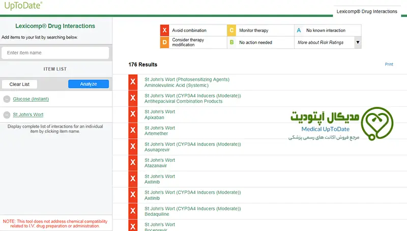Remove Glucose (Instant) via its minus icon
This screenshot has width=407, height=231.
7,99
